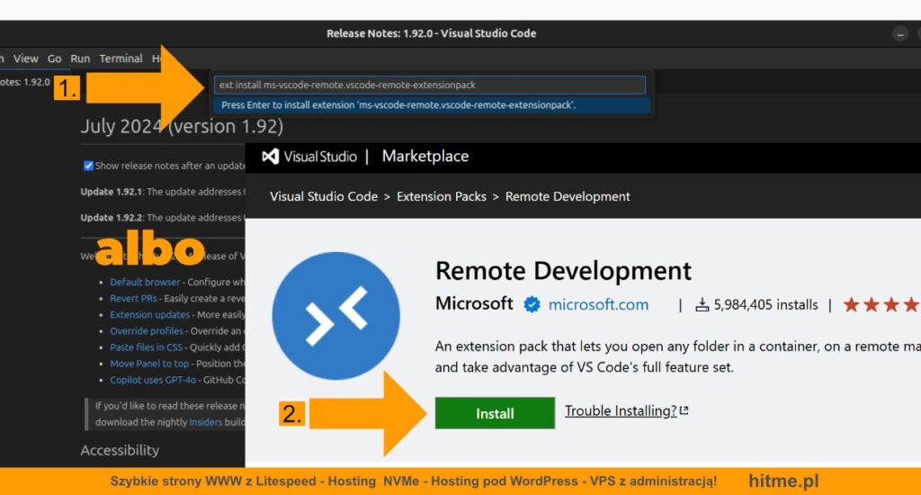Open the Terminal menu

pyautogui.click(x=121, y=58)
